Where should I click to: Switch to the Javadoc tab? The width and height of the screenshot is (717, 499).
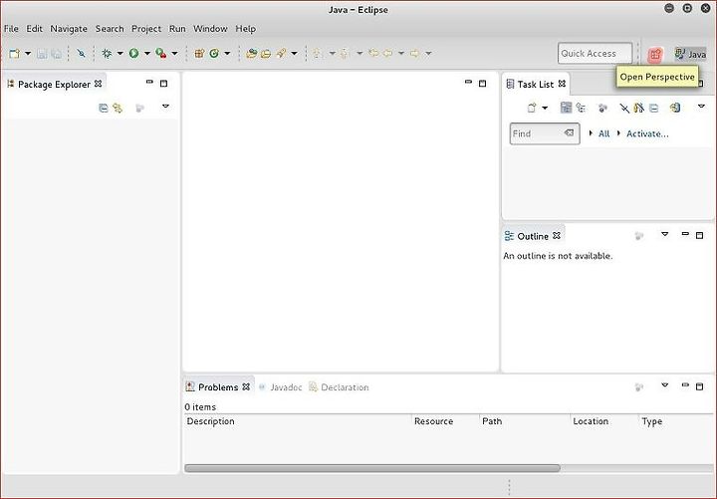point(280,387)
